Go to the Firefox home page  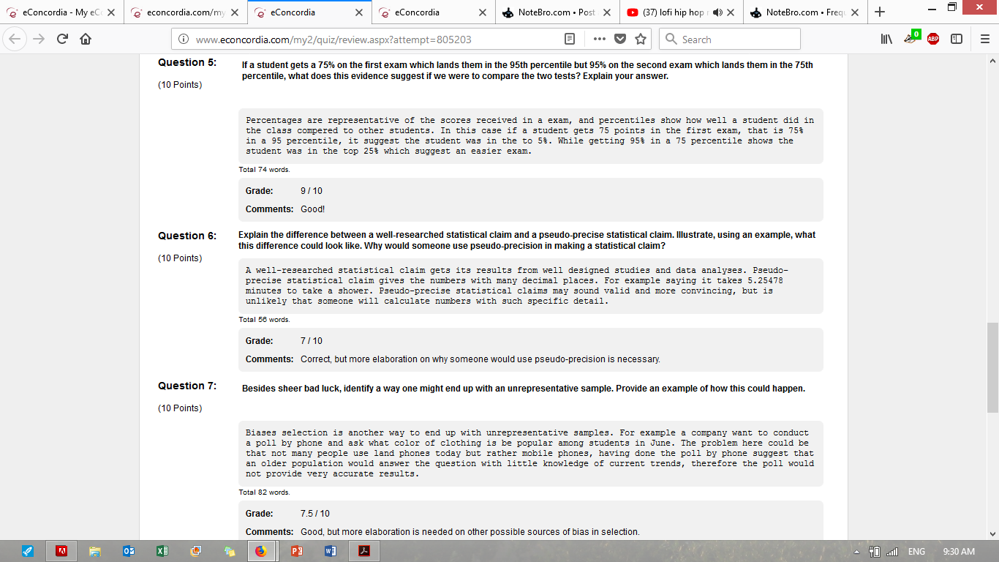click(x=86, y=40)
